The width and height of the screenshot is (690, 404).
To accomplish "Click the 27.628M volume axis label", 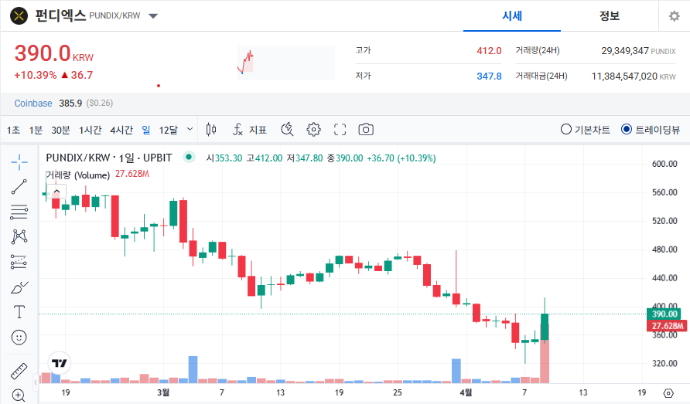I will tap(667, 326).
